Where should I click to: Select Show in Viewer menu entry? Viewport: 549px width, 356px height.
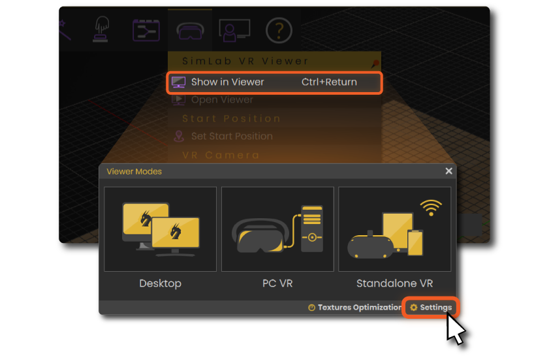(x=274, y=82)
